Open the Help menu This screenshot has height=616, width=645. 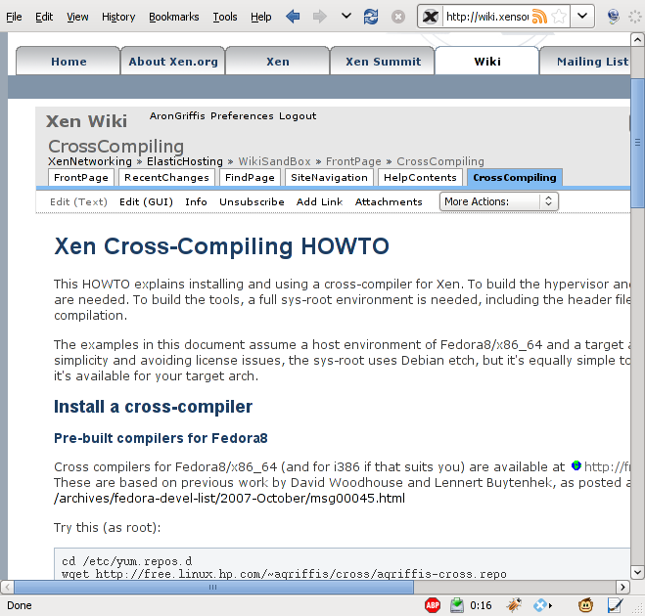coord(260,17)
